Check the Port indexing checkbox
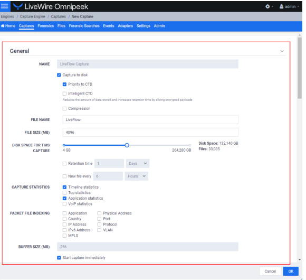This screenshot has height=280, width=306. coord(99,219)
